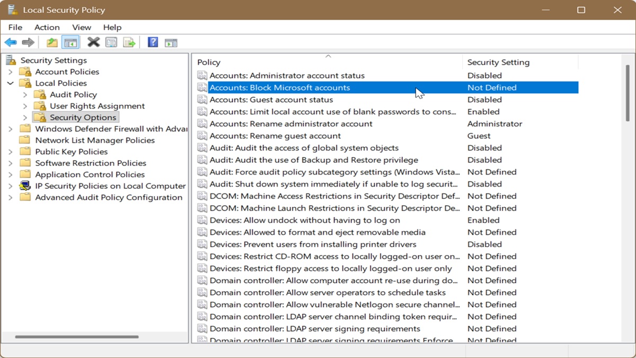Select Audit: Audit the access of global system objects

(304, 148)
